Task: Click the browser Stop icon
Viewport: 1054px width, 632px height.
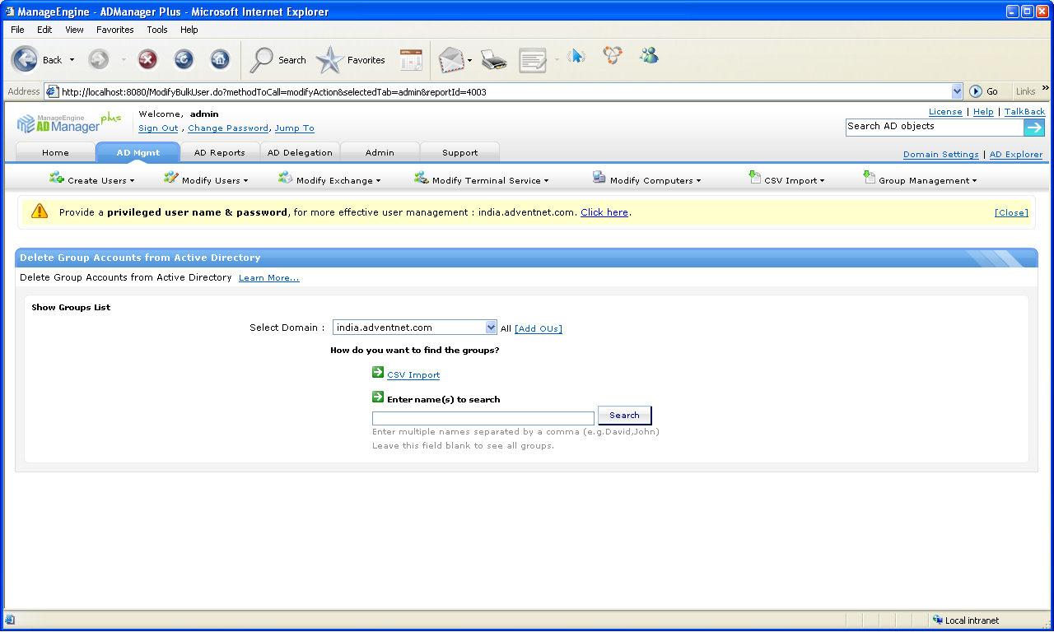Action: 147,59
